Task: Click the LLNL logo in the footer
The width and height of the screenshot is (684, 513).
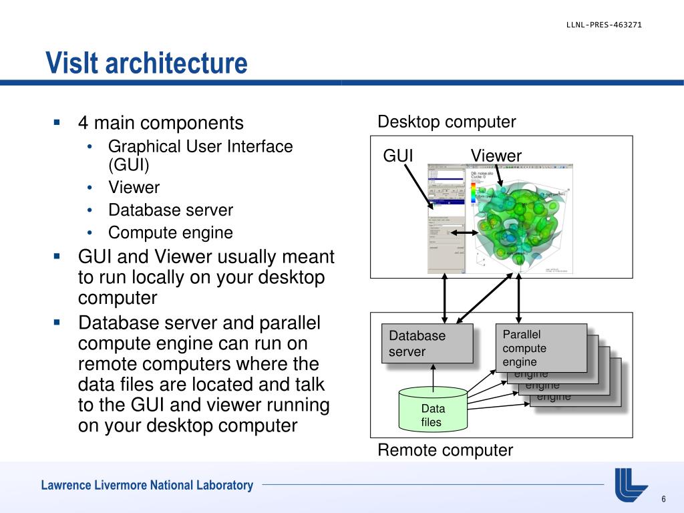Action: pyautogui.click(x=631, y=485)
